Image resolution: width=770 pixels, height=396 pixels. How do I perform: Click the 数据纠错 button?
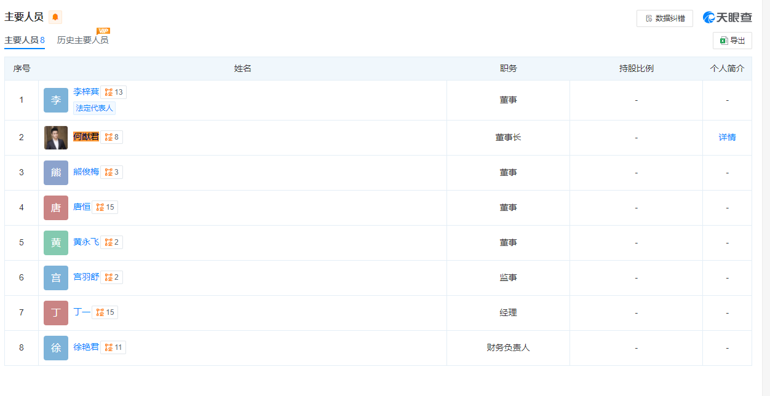(x=664, y=18)
